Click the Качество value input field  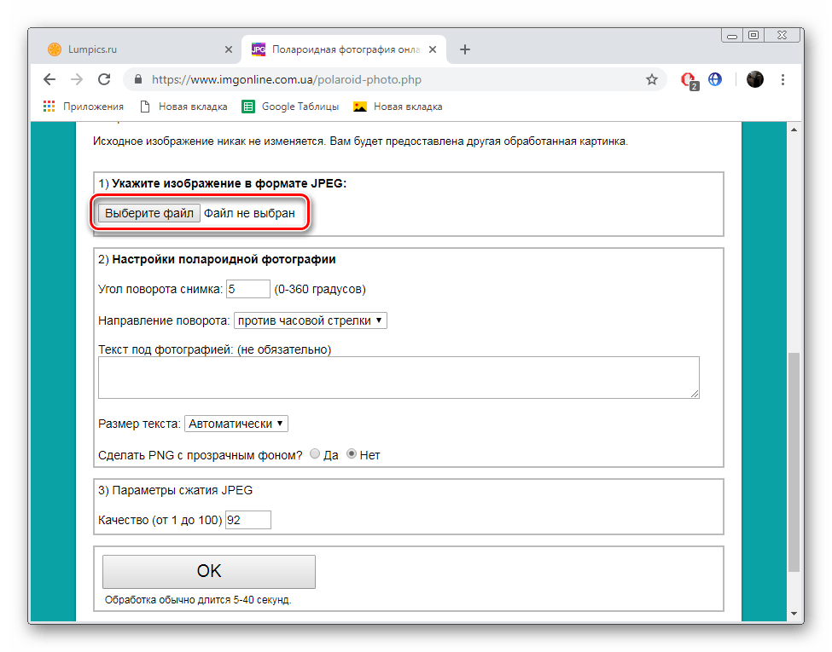pyautogui.click(x=247, y=520)
